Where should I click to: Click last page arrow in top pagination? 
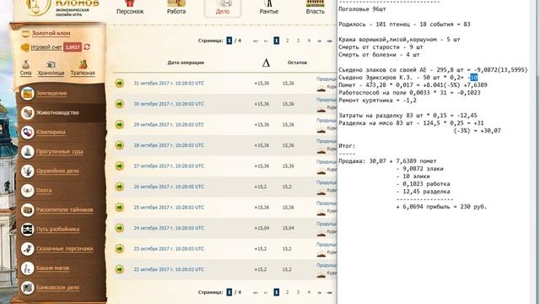click(x=329, y=41)
